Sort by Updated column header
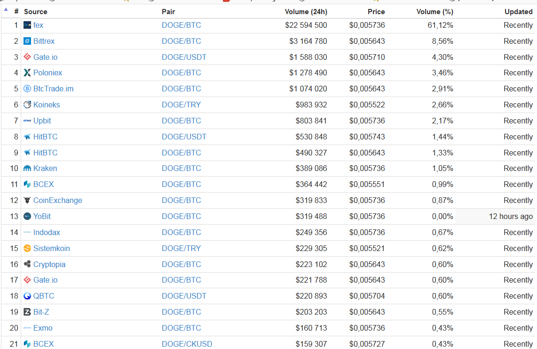The height and width of the screenshot is (349, 537). (x=518, y=11)
